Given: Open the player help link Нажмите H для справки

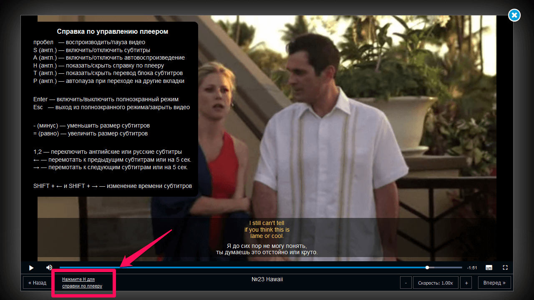Looking at the screenshot, I should (x=82, y=282).
